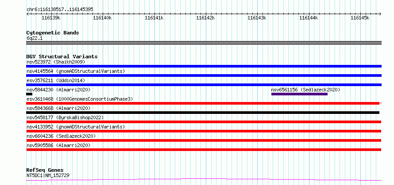This screenshot has height=185, width=394.
Task: Click the nsv5843668 (Almarri2020) label
Action: (58, 108)
